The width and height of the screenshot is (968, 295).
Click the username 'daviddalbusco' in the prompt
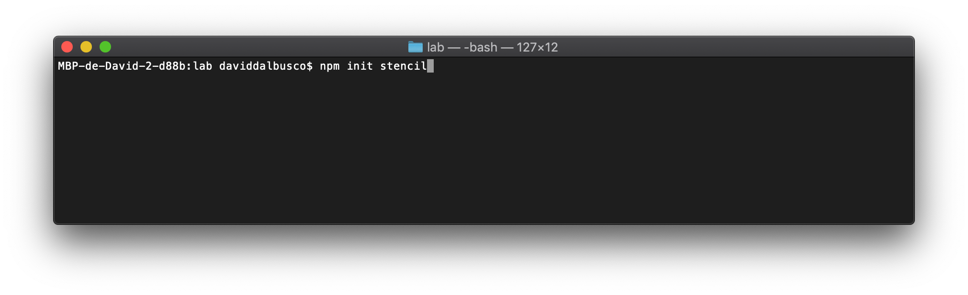[261, 66]
